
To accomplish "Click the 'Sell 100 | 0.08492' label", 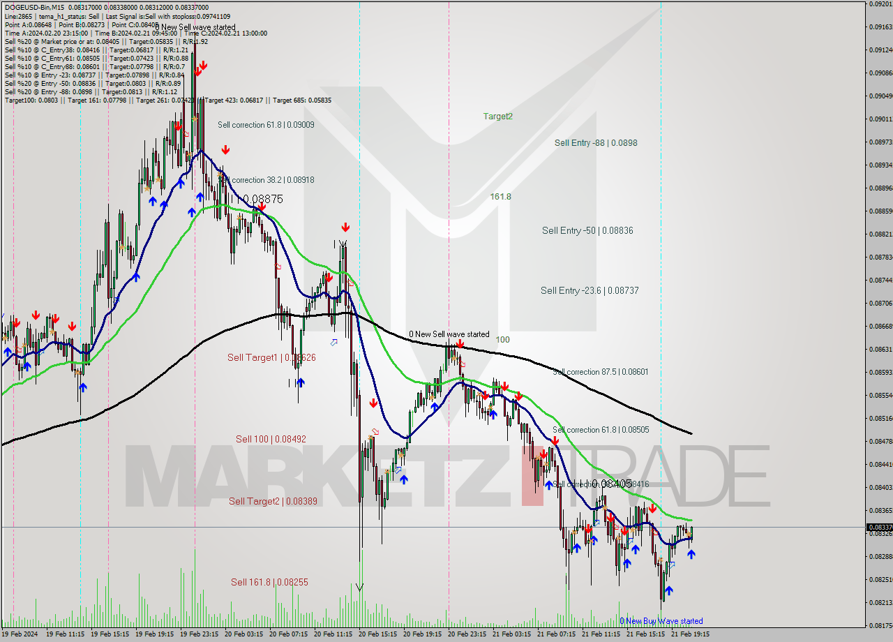I will point(271,440).
